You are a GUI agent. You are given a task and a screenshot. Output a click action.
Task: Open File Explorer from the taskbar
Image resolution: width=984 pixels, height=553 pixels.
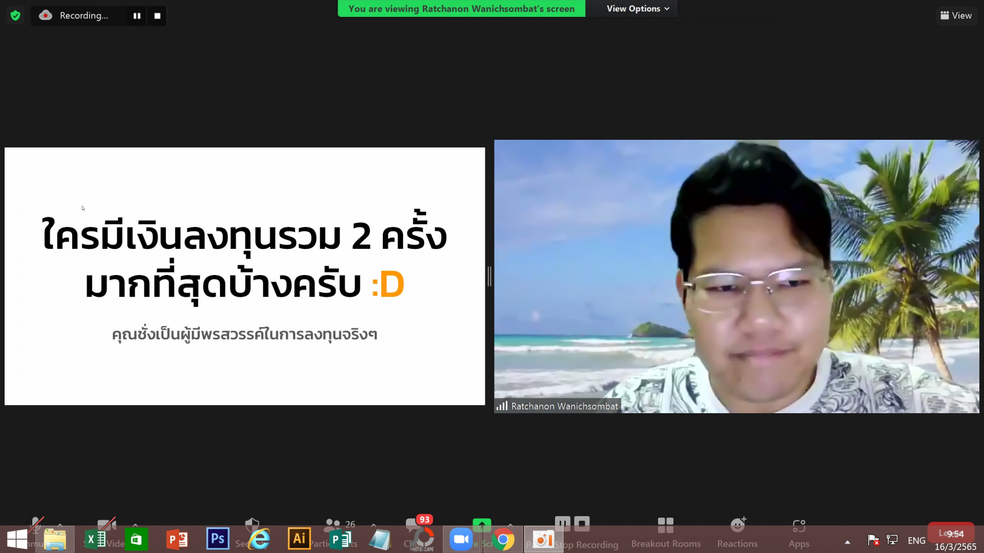click(55, 540)
